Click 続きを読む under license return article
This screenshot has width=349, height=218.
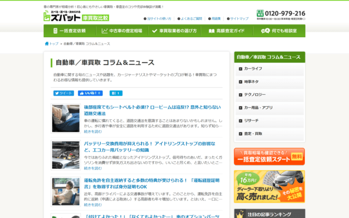coord(93,205)
